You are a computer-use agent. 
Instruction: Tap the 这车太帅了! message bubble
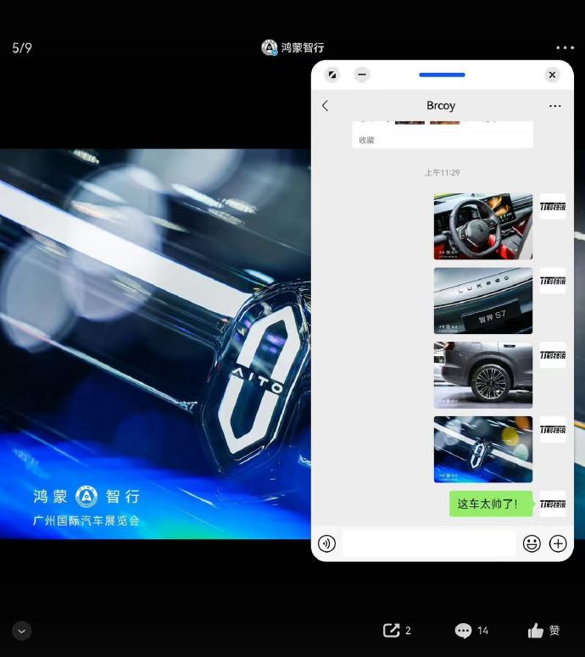tap(491, 504)
